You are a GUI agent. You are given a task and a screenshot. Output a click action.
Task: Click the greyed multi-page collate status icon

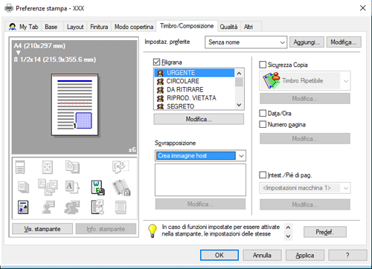tap(48, 187)
